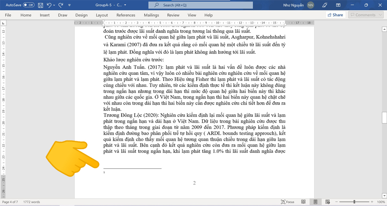Viewport: 387px width, 206px height.
Task: Open the Như Nguyễn account avatar
Action: [310, 5]
